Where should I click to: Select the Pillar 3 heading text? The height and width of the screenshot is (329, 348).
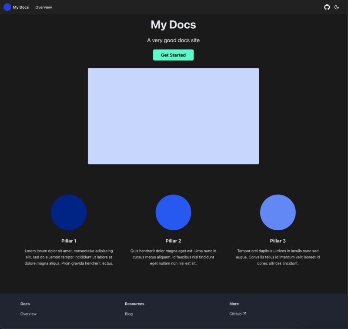coord(278,240)
